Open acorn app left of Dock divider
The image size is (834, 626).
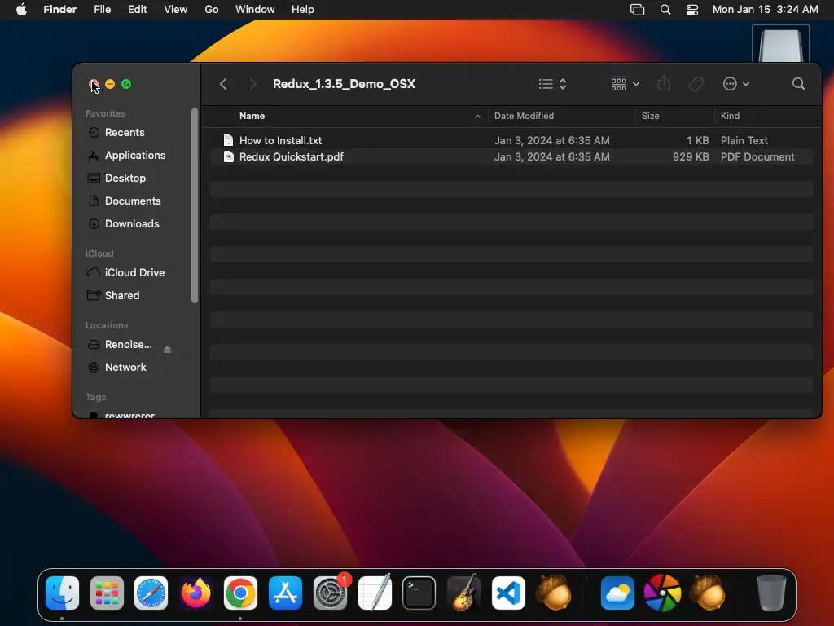coord(553,593)
